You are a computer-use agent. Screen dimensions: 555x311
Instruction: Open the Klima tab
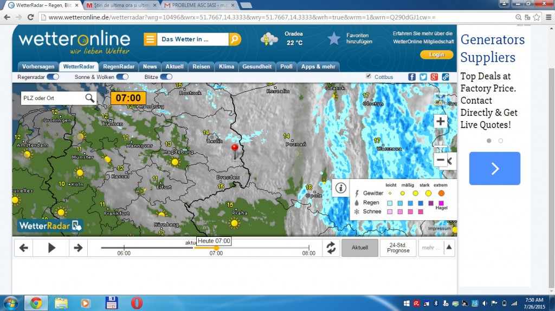(x=227, y=67)
